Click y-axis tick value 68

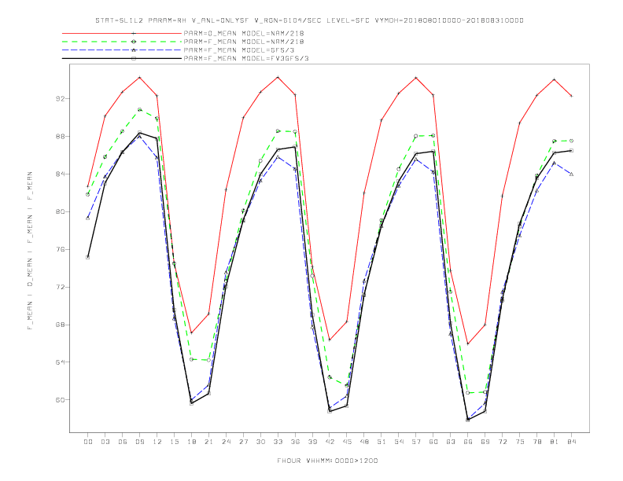[61, 325]
